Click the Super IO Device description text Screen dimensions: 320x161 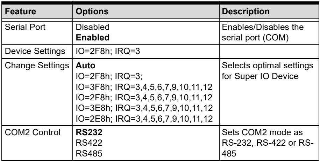(267, 71)
